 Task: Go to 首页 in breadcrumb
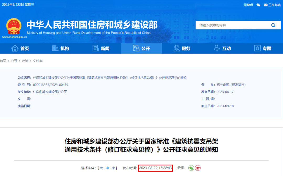(3, 61)
